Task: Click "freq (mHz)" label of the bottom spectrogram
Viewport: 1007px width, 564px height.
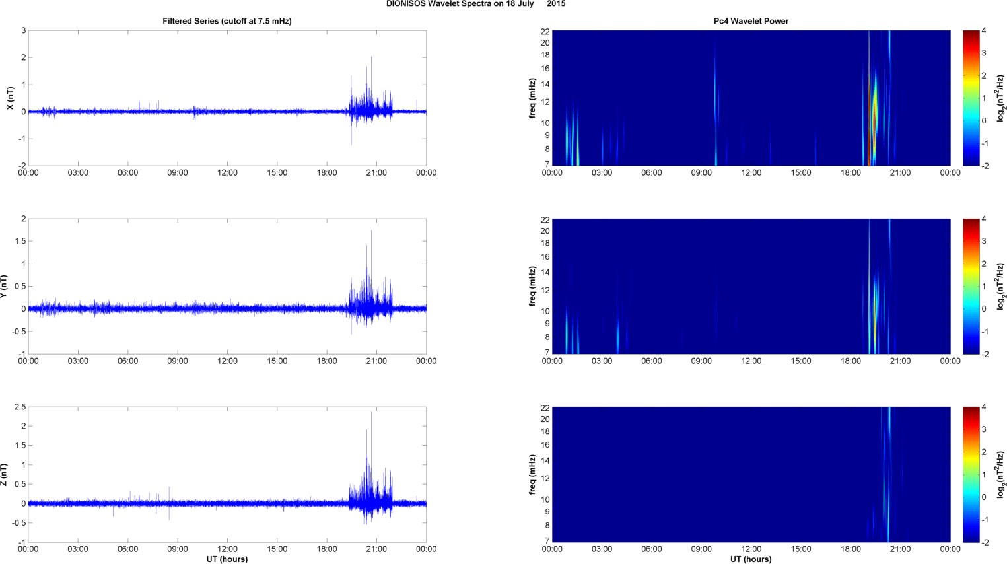Action: (x=532, y=475)
